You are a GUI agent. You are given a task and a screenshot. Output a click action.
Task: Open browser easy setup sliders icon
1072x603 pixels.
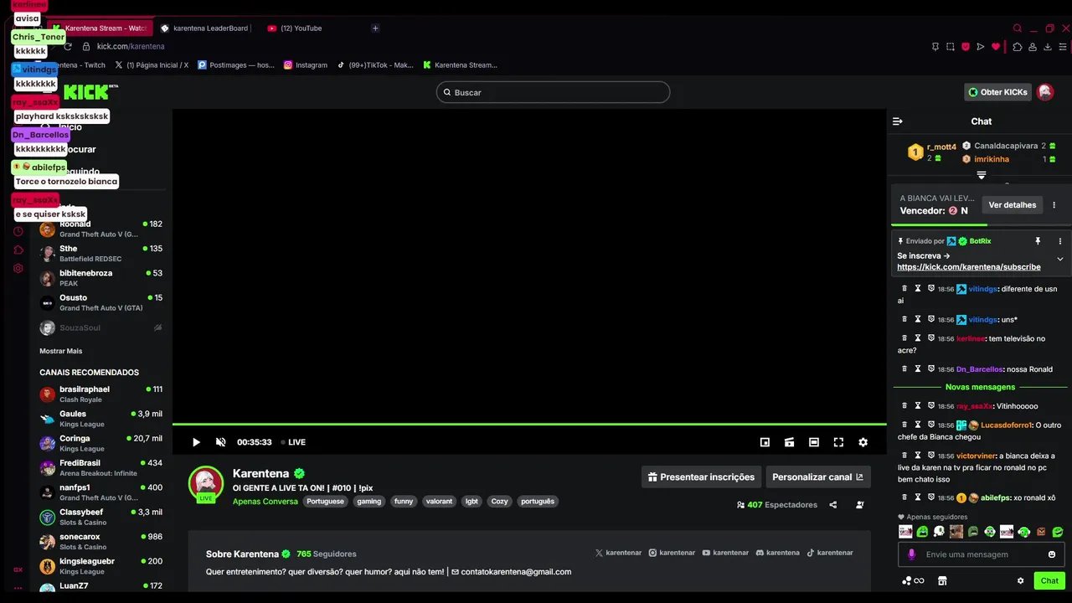coord(1064,47)
